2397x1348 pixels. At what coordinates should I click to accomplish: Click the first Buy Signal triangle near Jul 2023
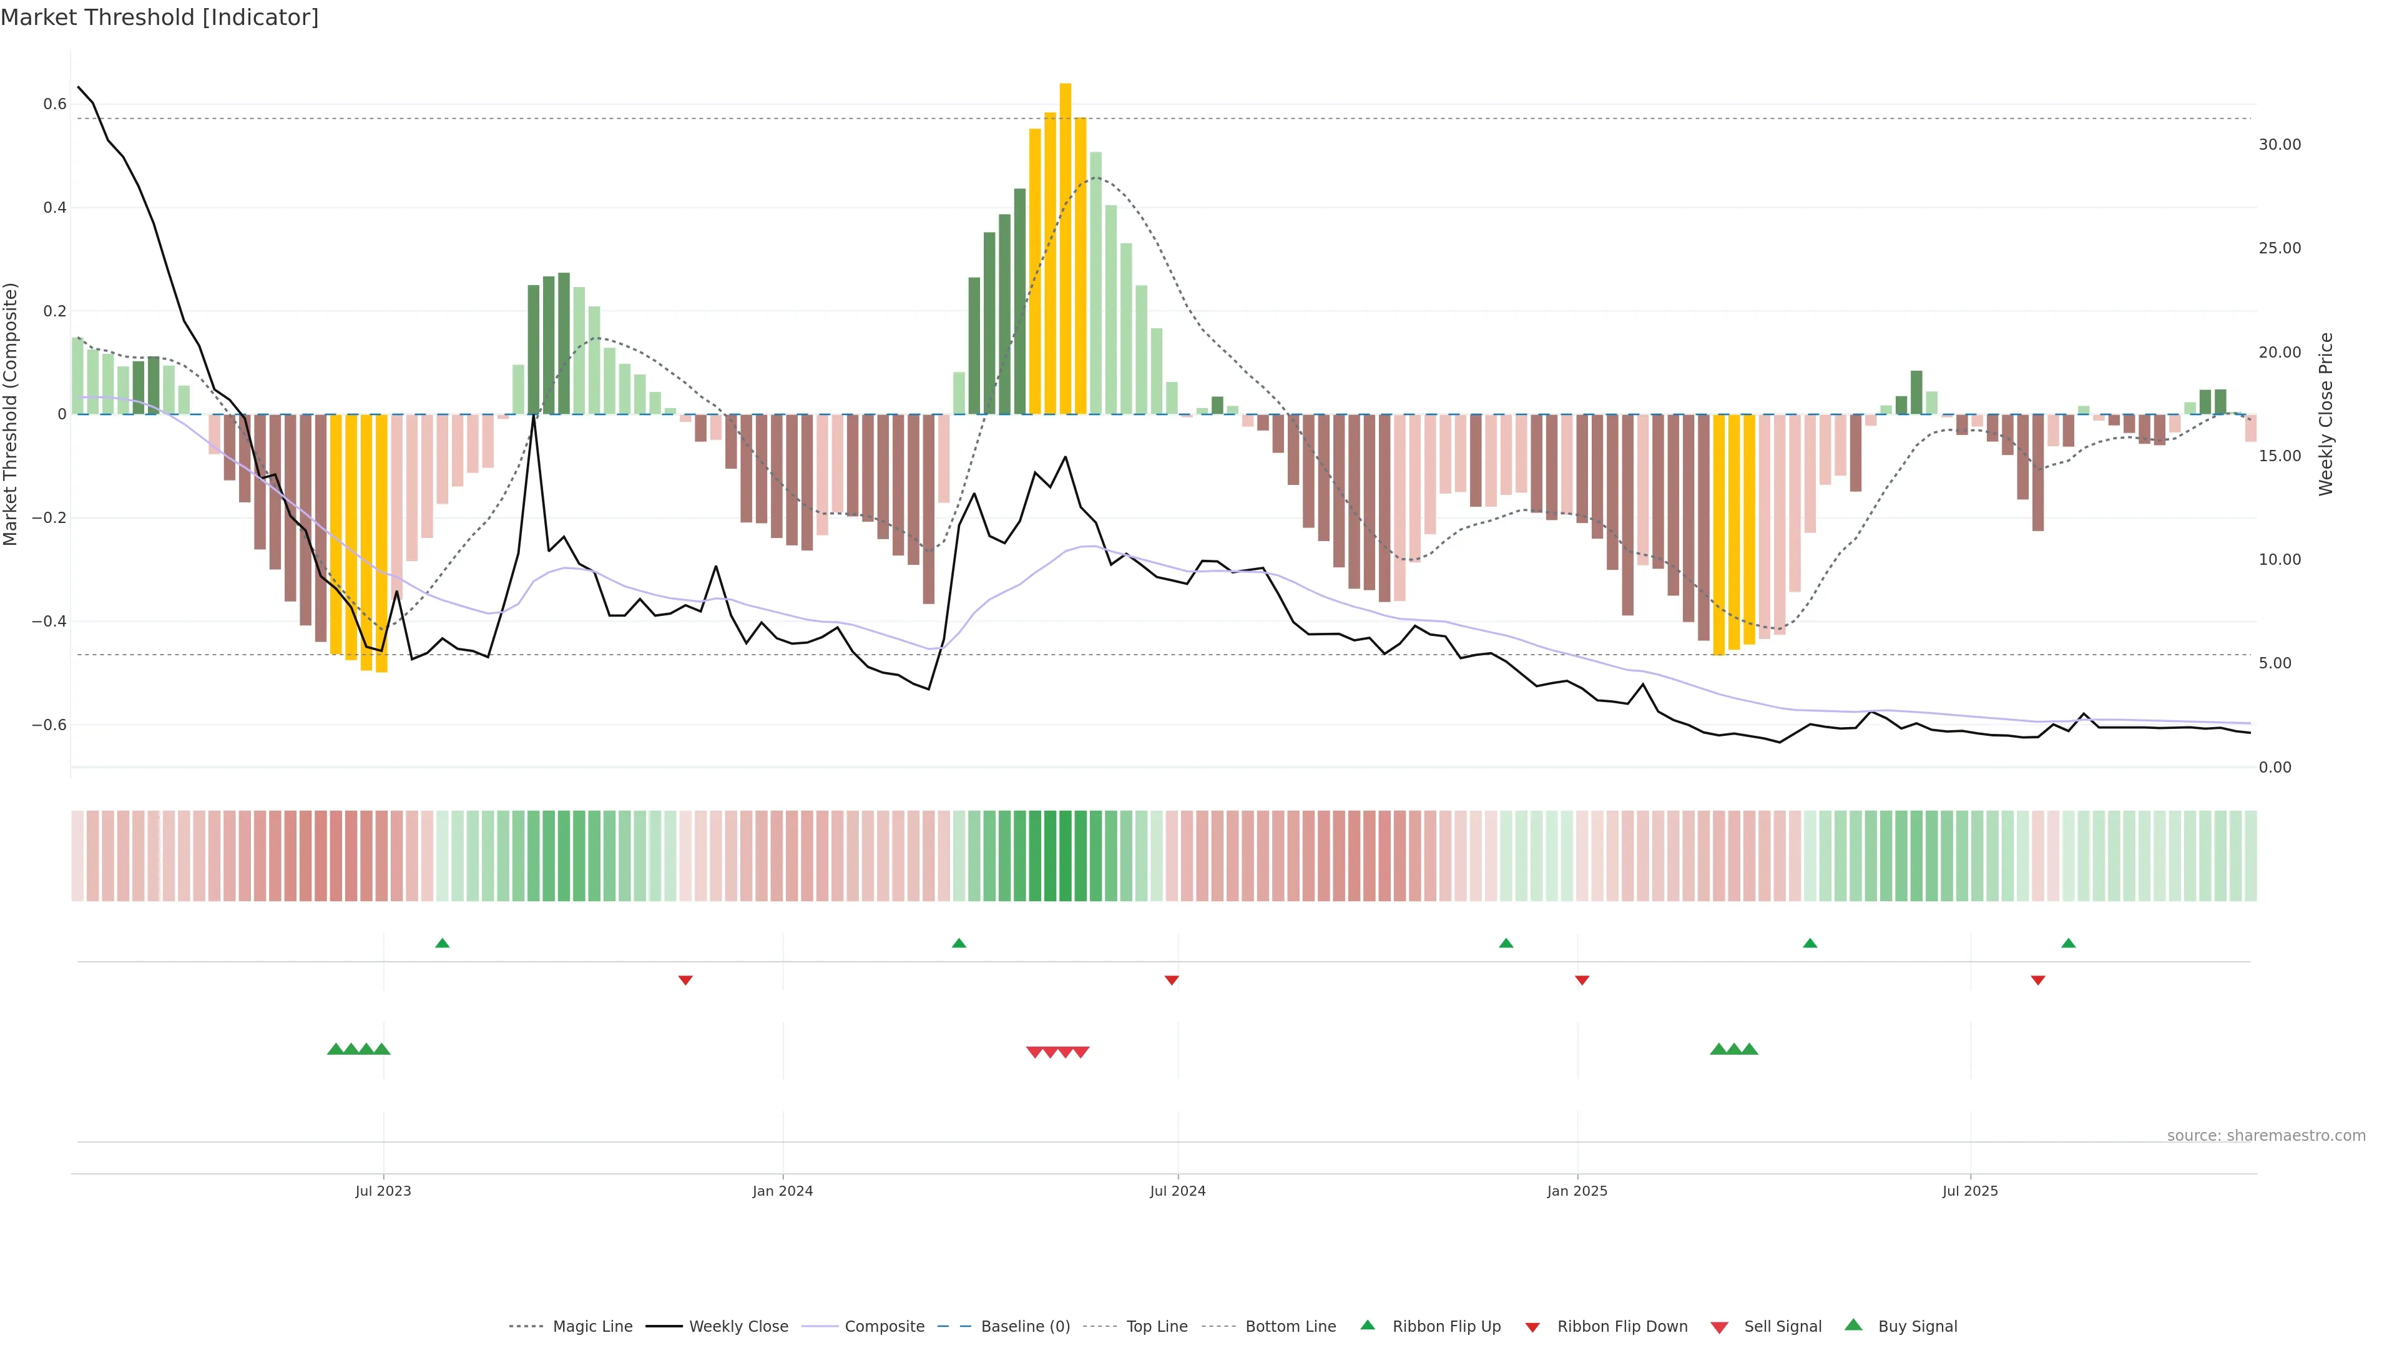(x=335, y=1049)
